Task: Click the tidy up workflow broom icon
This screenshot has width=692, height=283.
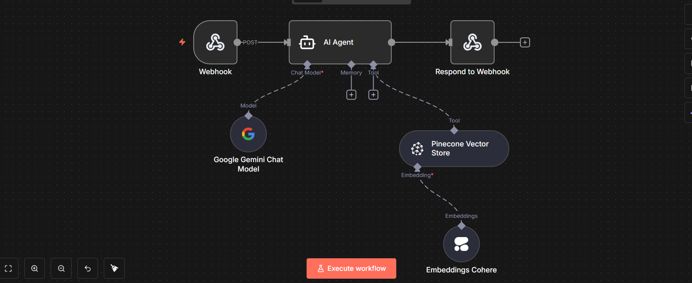Action: tap(114, 268)
